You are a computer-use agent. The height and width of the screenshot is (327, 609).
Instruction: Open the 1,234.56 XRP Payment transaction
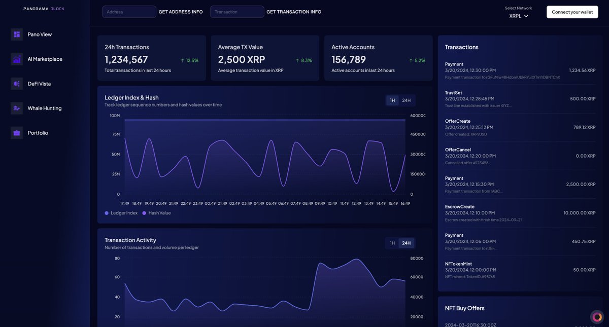[520, 70]
